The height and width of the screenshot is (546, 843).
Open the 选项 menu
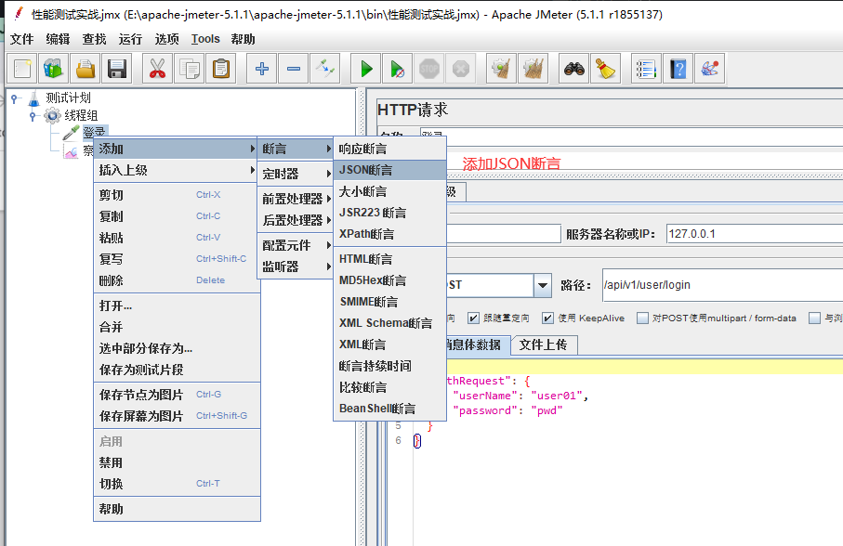pos(166,39)
